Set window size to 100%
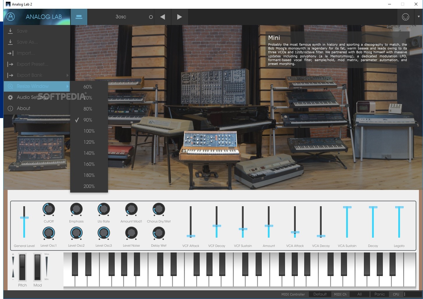 (89, 131)
